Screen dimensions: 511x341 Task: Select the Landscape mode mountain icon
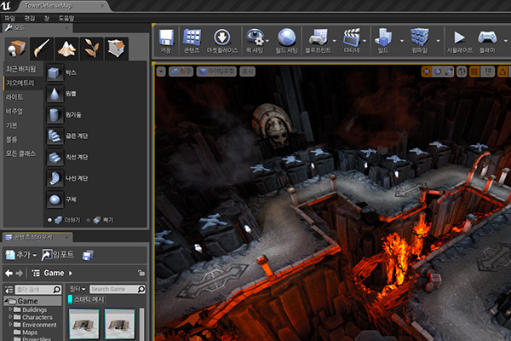66,49
